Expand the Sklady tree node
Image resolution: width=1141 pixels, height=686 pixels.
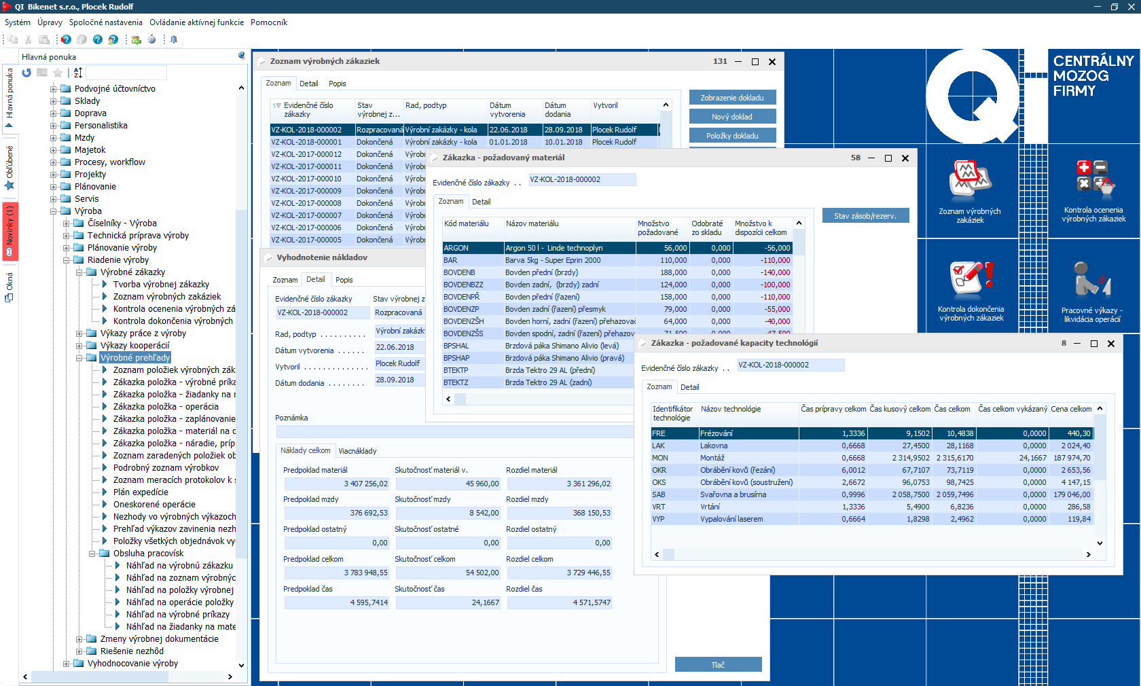[54, 101]
